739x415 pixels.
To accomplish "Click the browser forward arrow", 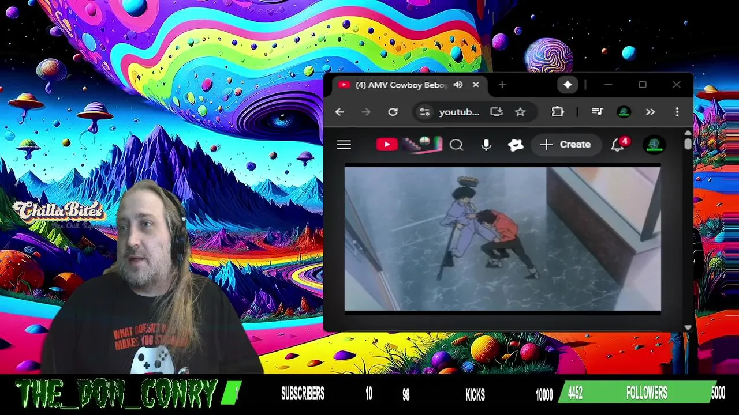I will click(366, 112).
